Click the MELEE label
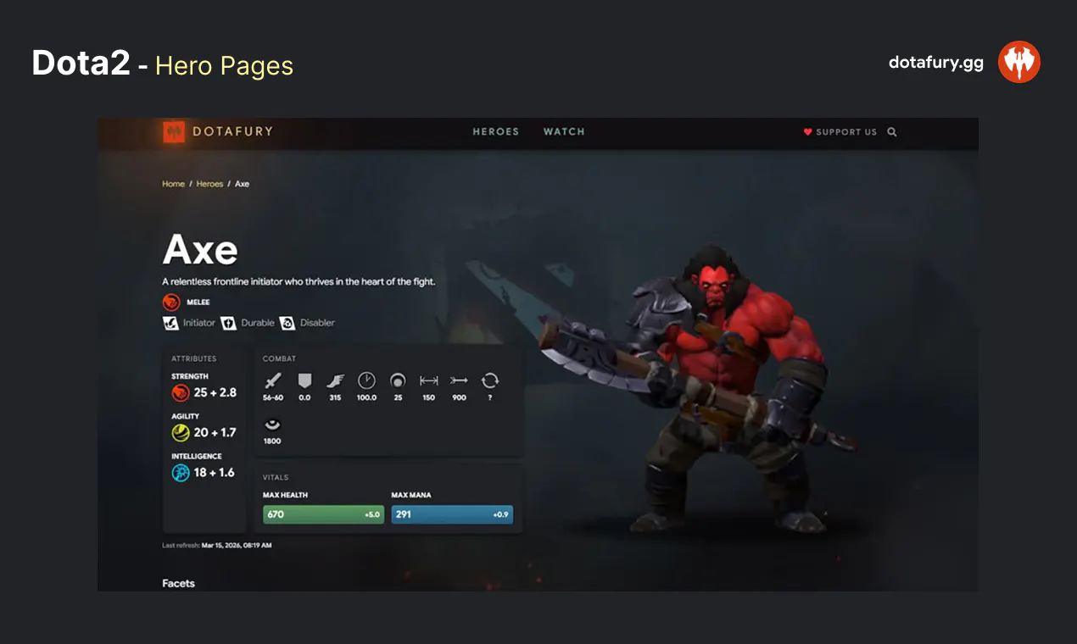 [x=198, y=302]
